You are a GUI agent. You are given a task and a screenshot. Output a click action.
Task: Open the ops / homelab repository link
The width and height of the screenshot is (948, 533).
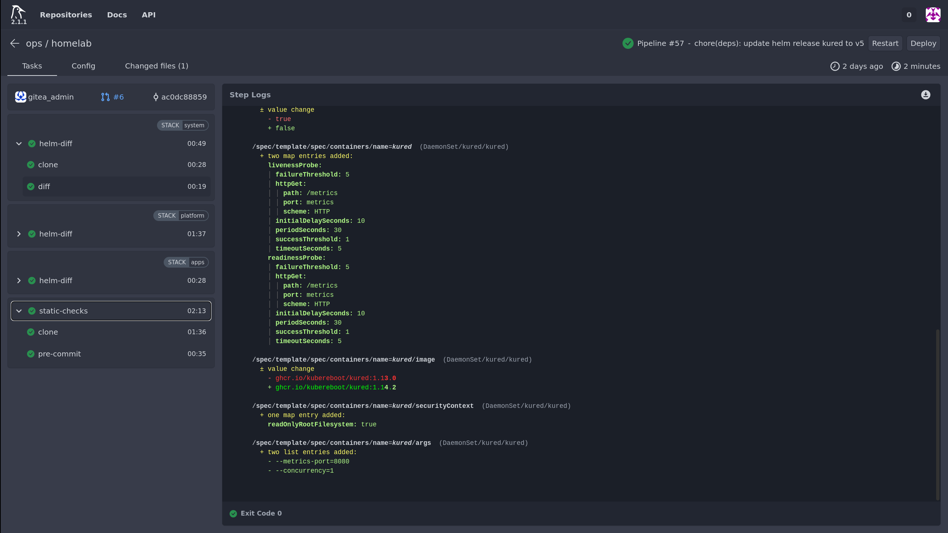(59, 43)
